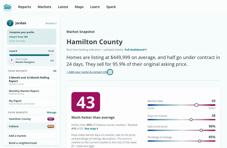Click Manage your markets
This screenshot has height=148, width=227.
[52, 112]
